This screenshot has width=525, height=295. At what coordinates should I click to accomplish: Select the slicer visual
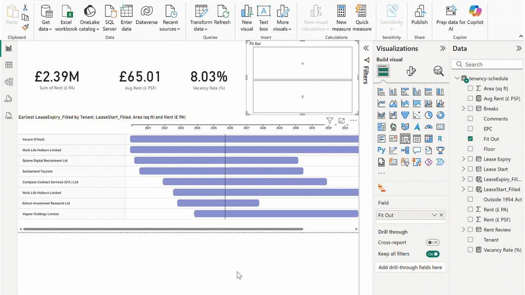[x=405, y=138]
